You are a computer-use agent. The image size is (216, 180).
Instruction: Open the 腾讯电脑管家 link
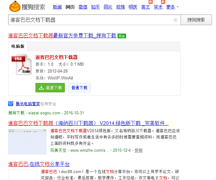(28, 104)
